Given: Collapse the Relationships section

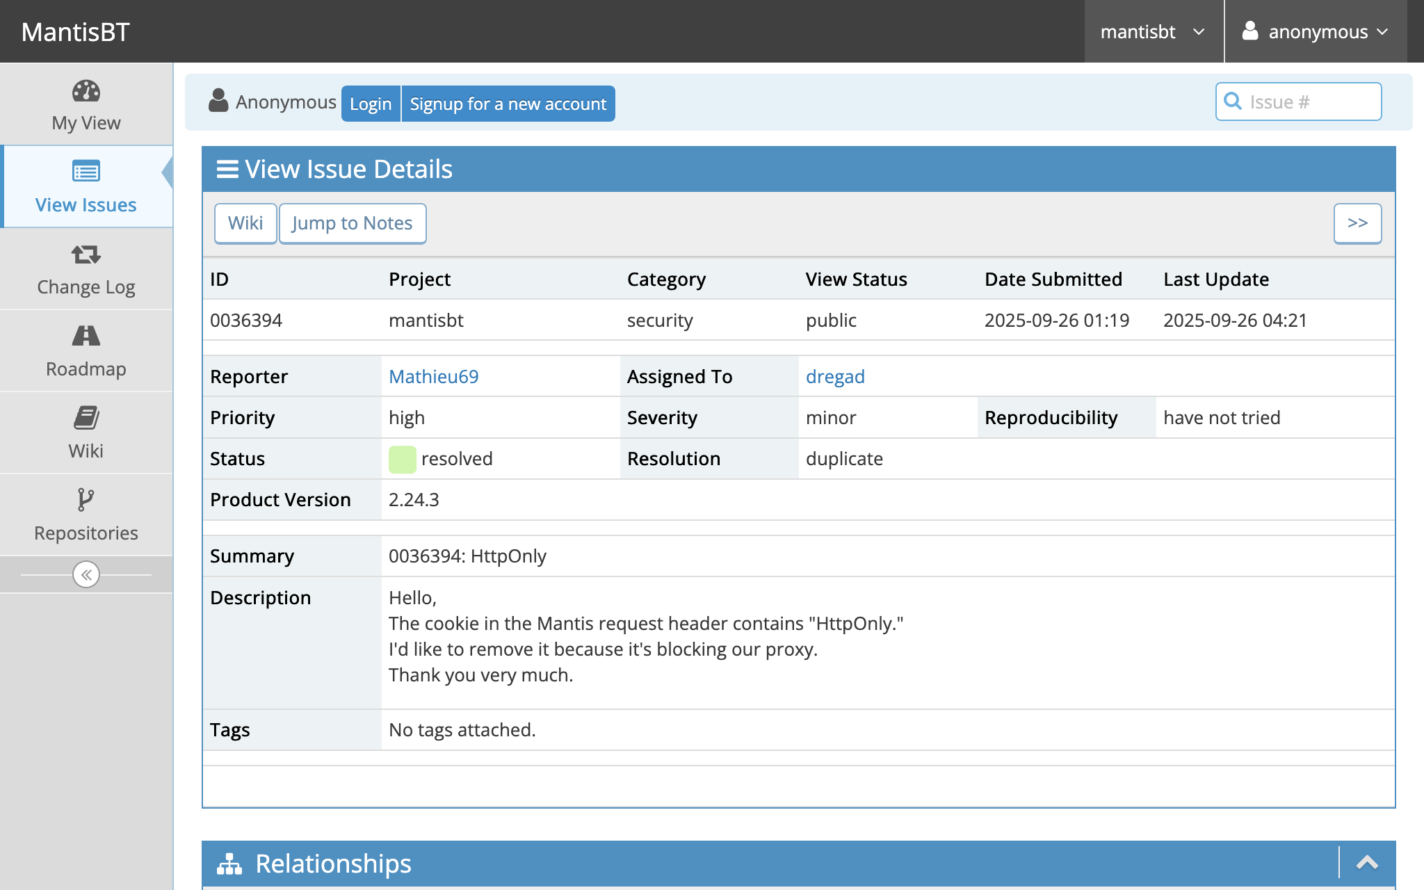Looking at the screenshot, I should [x=1367, y=863].
